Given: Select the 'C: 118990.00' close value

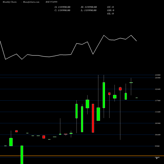Looking at the screenshot, I should (62, 10).
